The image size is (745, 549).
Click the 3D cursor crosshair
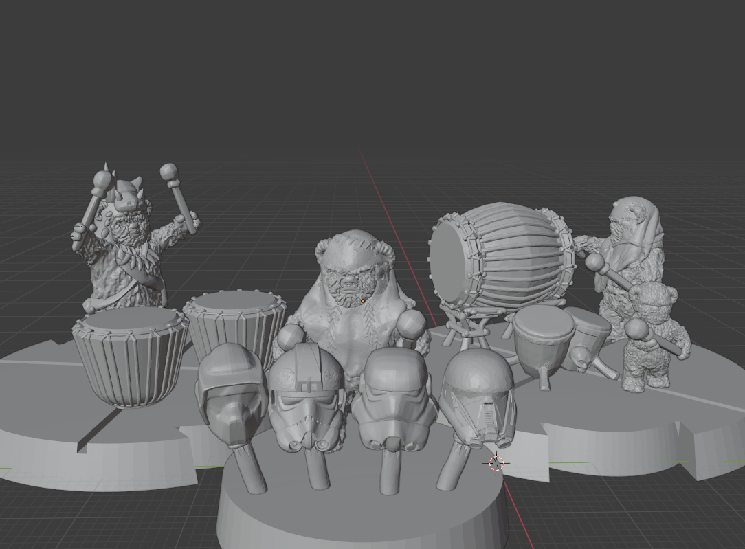(496, 462)
